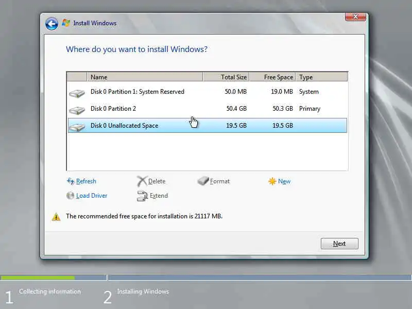Image resolution: width=412 pixels, height=309 pixels.
Task: Select the Disk 0 Unallocated Space row
Action: point(208,125)
